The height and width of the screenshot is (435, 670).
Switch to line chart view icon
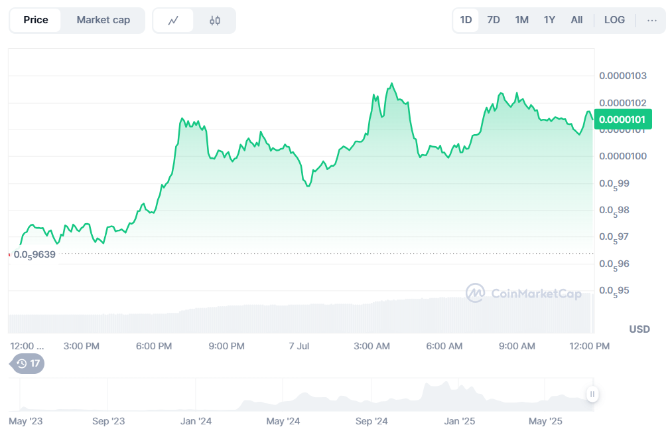tap(173, 21)
